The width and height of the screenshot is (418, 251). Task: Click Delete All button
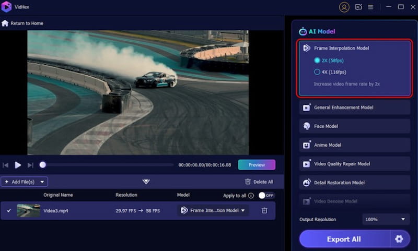(x=259, y=182)
